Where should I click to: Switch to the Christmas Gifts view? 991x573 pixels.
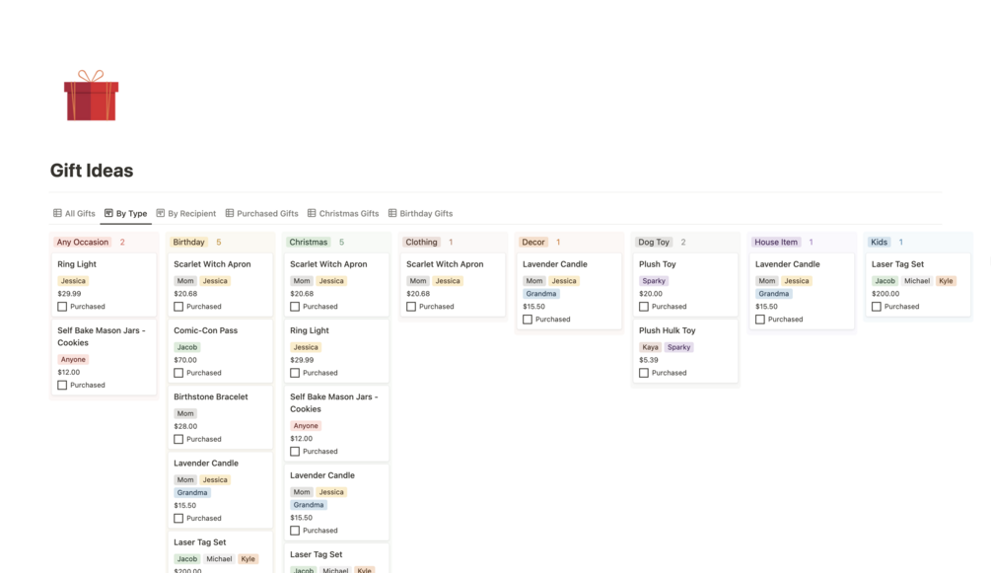[x=343, y=213]
